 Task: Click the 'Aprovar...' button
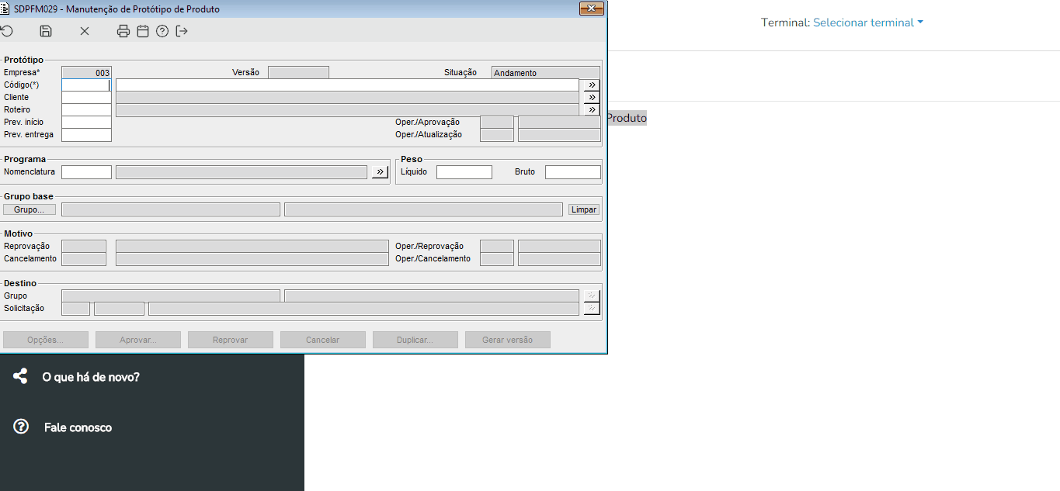(138, 340)
